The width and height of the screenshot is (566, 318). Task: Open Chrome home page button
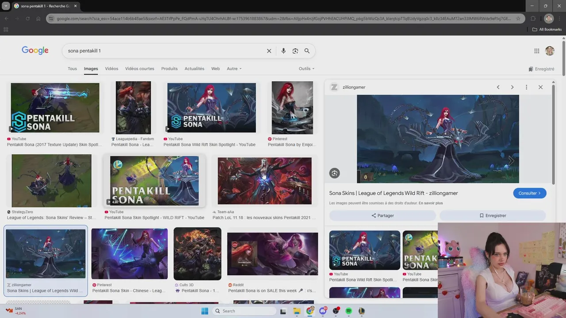(x=38, y=19)
